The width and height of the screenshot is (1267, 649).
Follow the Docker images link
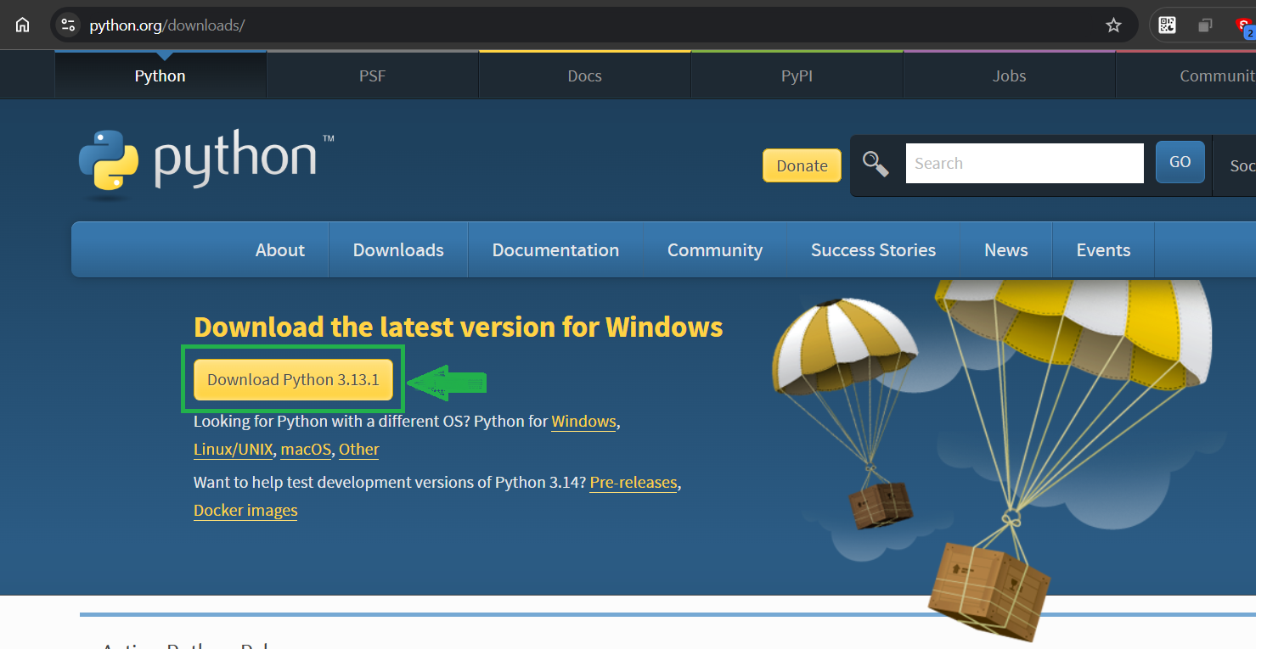pos(245,511)
